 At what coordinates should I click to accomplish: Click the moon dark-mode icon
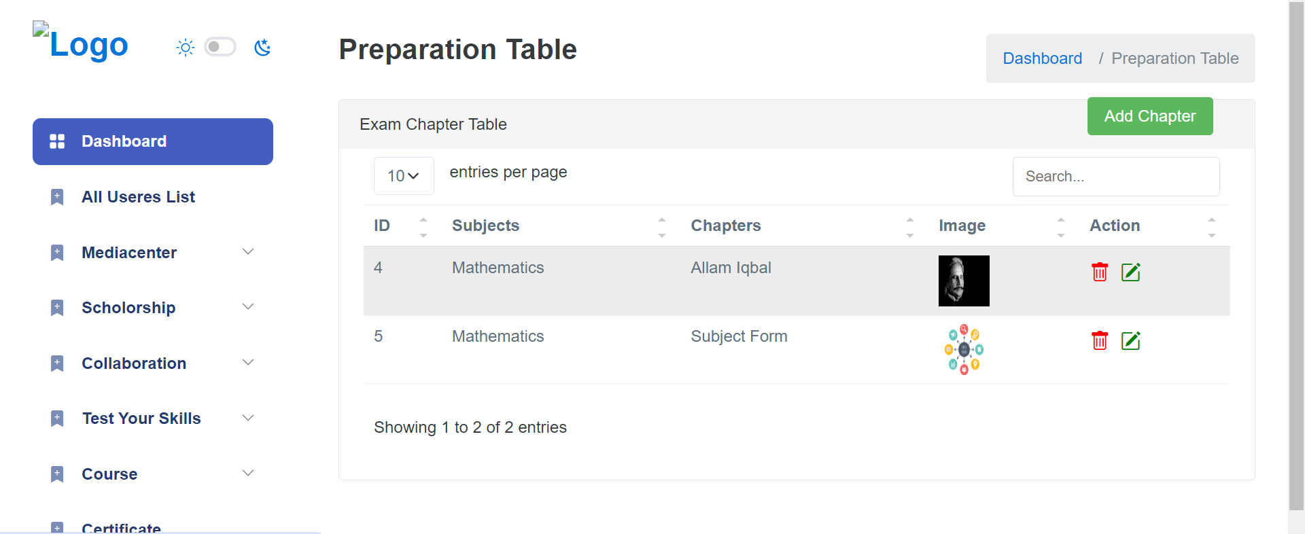[x=262, y=48]
